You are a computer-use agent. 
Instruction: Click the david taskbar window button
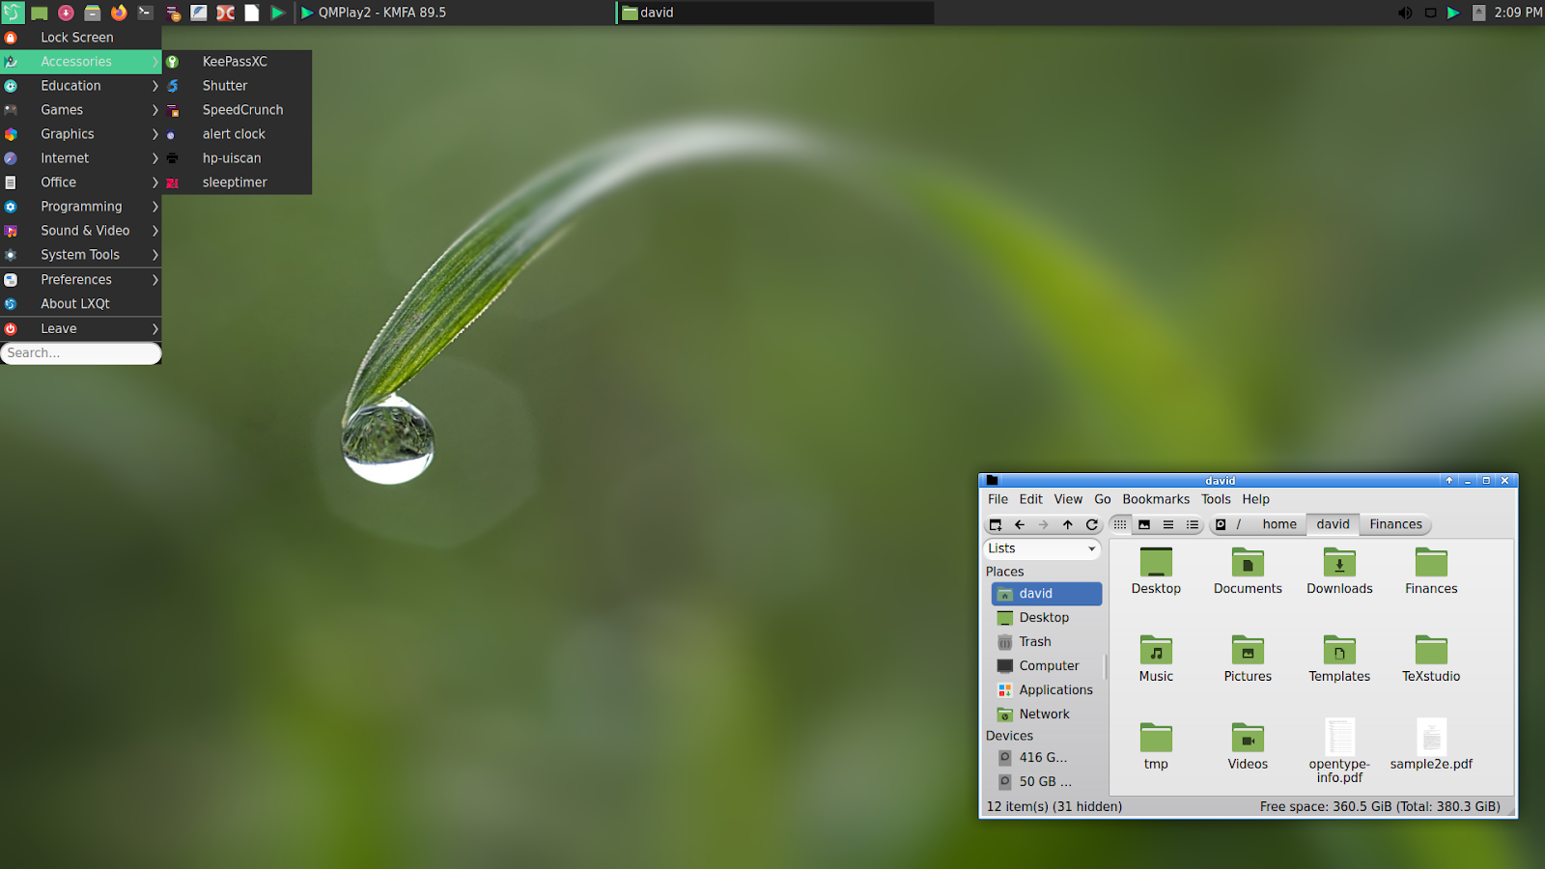(775, 13)
